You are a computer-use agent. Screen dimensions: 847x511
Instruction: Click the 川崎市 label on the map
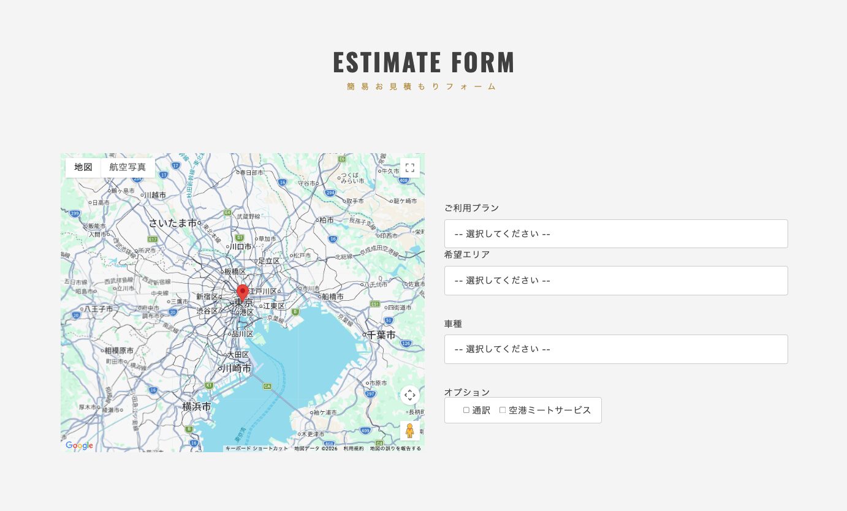237,368
